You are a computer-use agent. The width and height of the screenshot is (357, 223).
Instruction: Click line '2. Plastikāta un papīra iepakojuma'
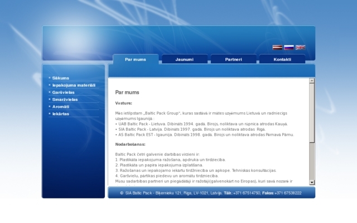pos(159,165)
